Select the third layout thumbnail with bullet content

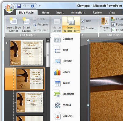30,102
